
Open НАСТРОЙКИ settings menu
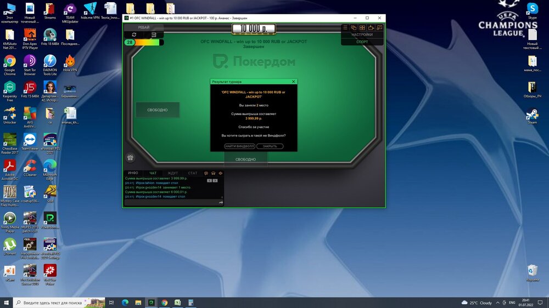pos(362,35)
